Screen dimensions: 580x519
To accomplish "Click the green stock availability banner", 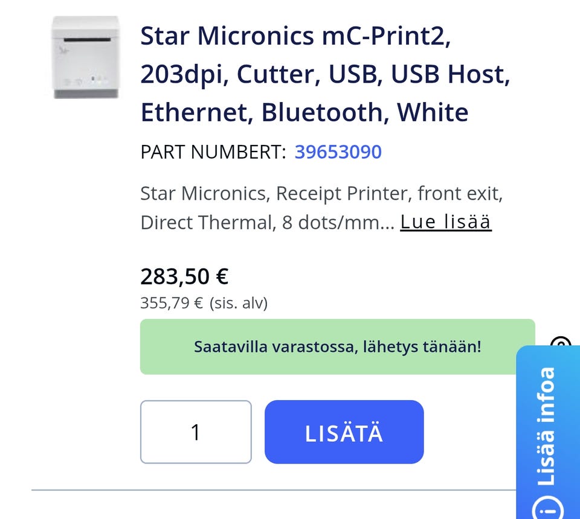I will point(337,347).
